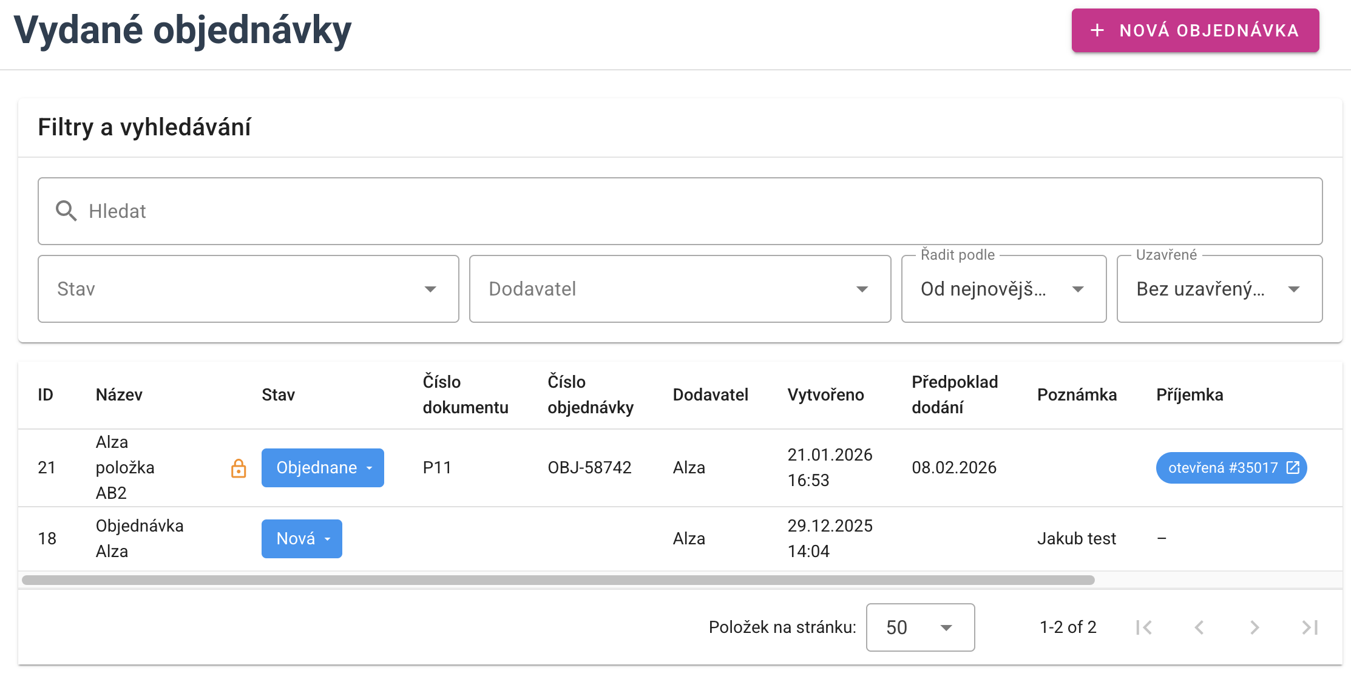Open the Stav filter dropdown
The width and height of the screenshot is (1351, 676).
point(248,289)
